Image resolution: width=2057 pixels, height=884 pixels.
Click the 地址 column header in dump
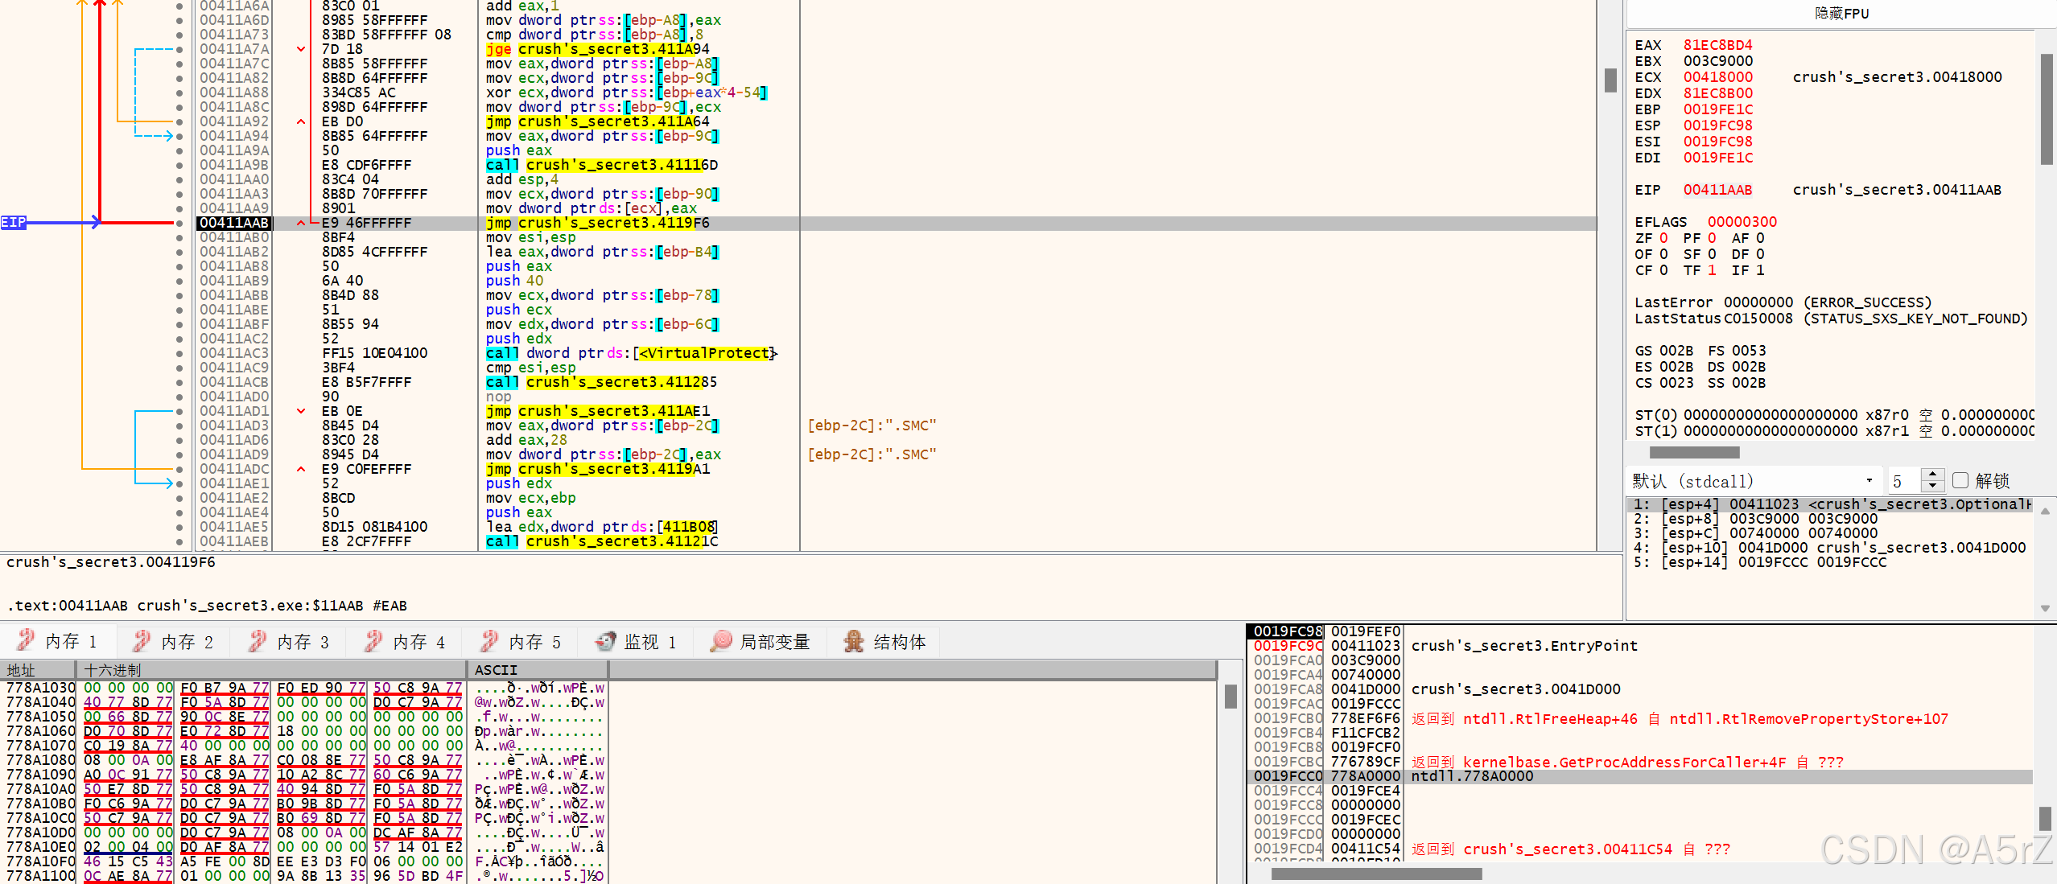pos(38,670)
